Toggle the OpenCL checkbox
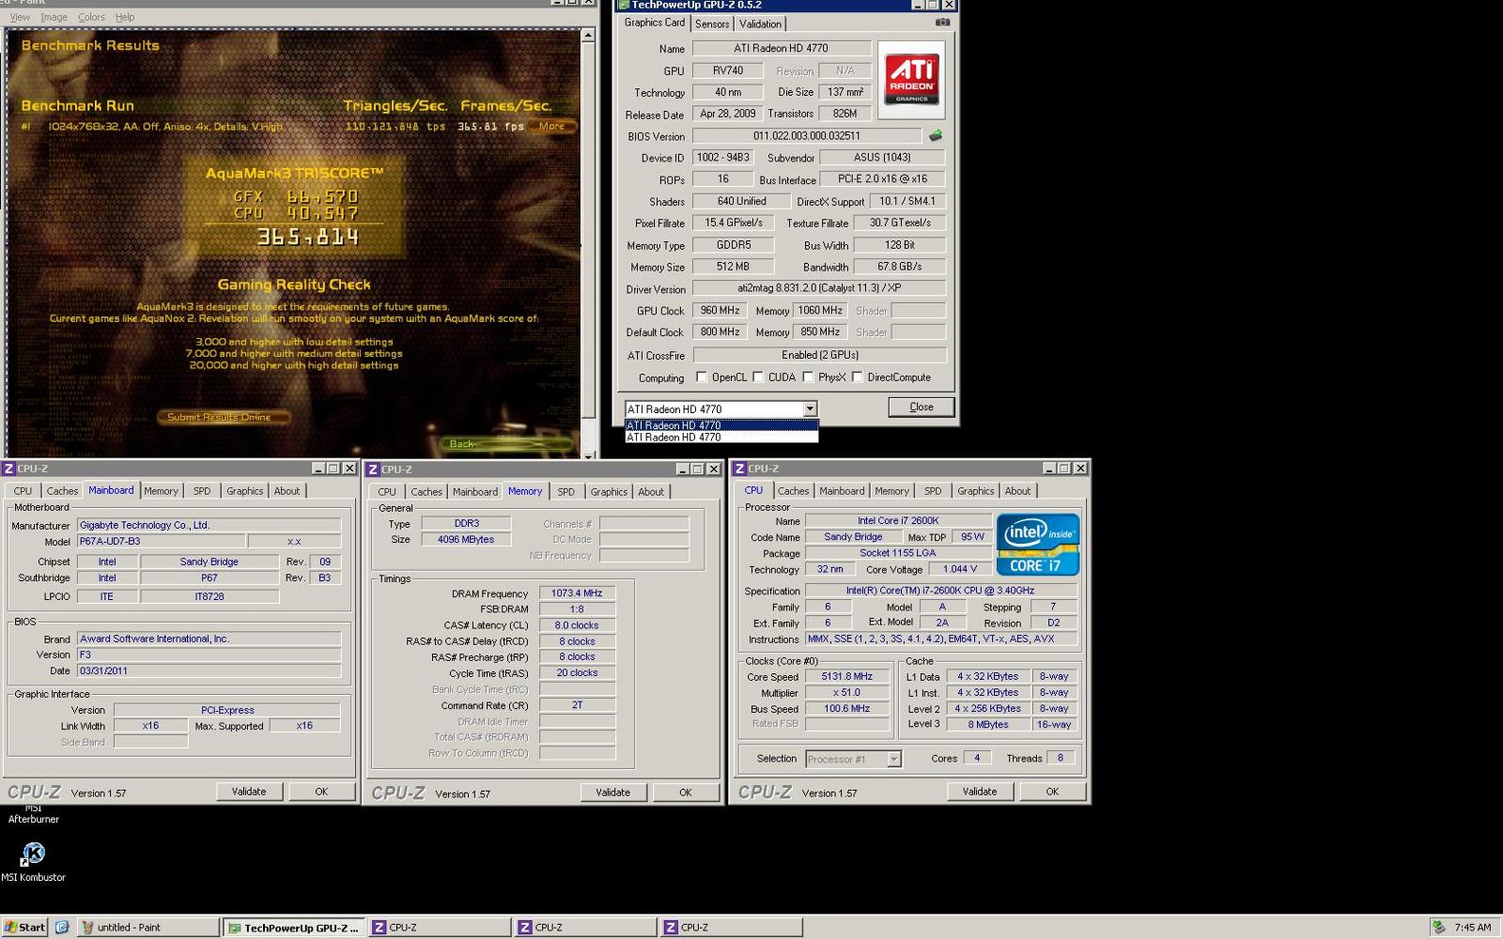Image resolution: width=1503 pixels, height=939 pixels. (702, 377)
